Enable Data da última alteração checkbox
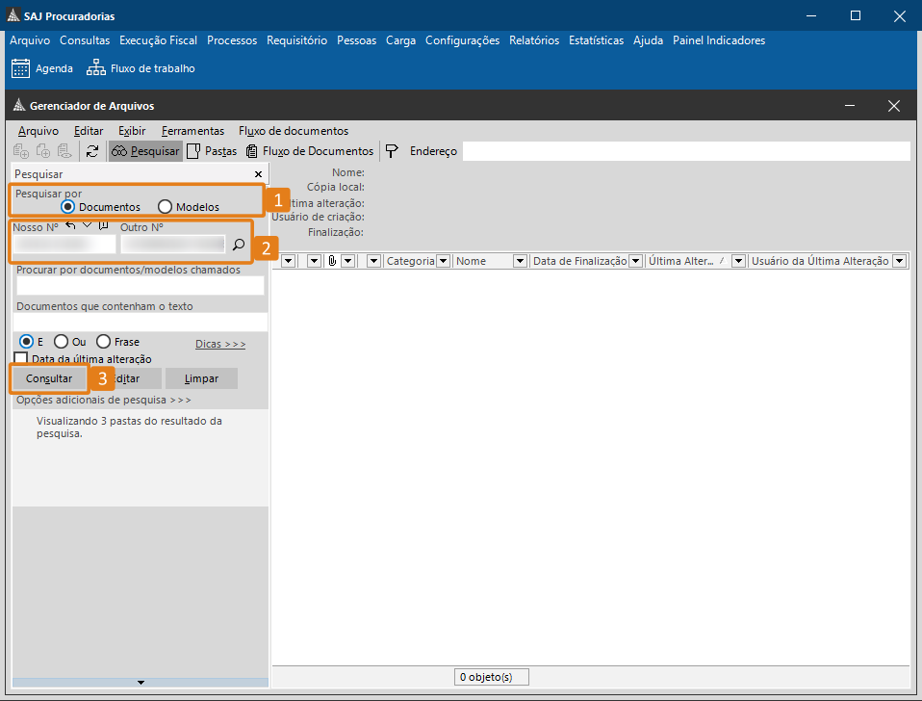 21,358
